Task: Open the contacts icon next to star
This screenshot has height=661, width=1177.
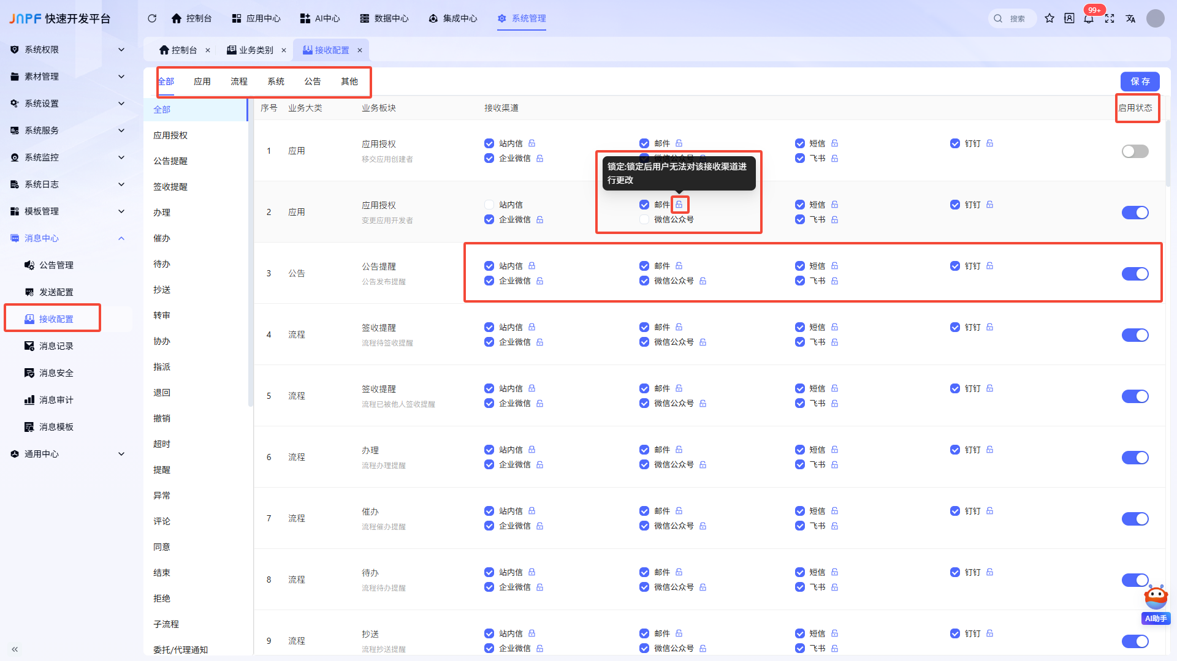Action: (x=1069, y=18)
